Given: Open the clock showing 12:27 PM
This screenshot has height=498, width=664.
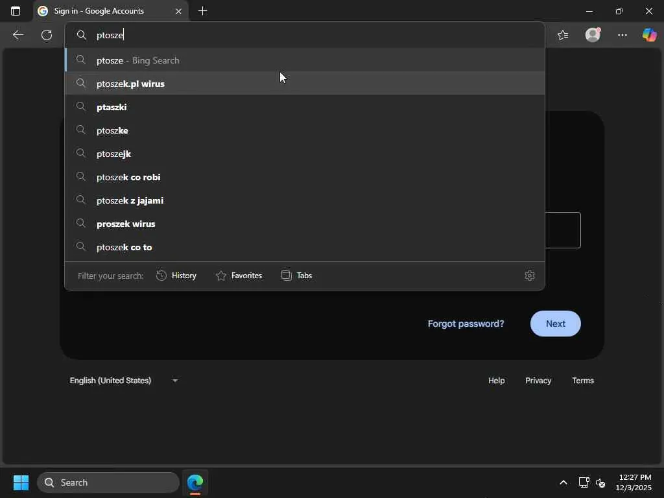Looking at the screenshot, I should click(x=634, y=482).
